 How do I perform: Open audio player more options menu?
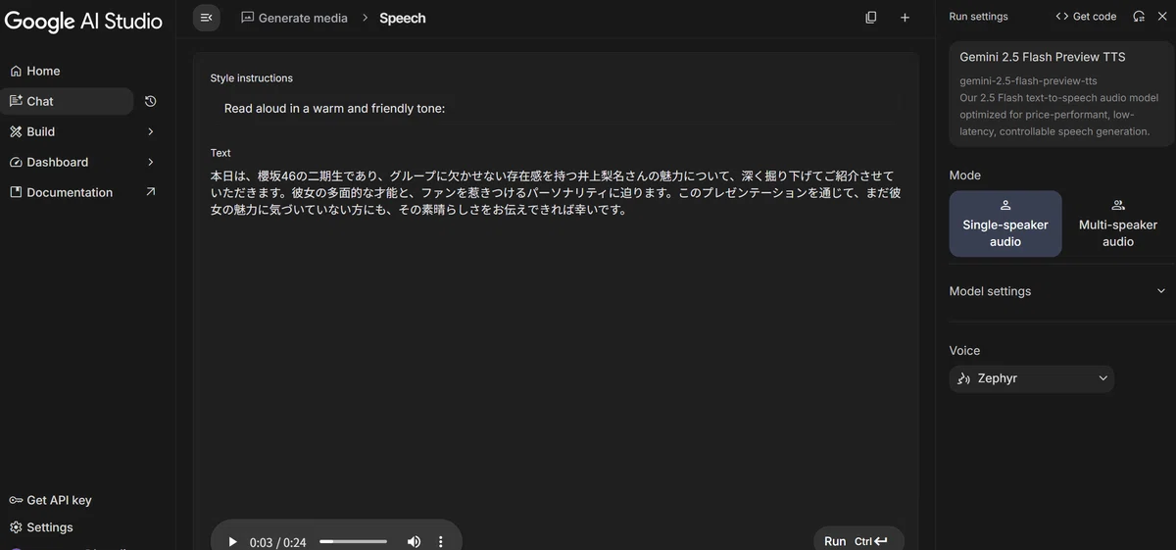(441, 542)
